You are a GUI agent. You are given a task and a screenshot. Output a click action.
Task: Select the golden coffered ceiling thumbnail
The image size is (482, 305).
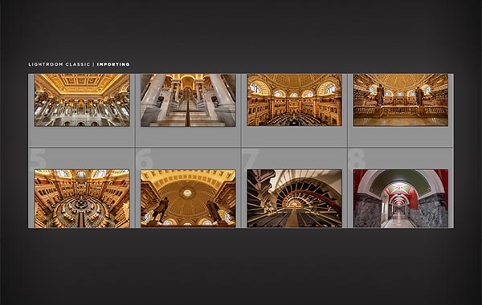pyautogui.click(x=82, y=100)
